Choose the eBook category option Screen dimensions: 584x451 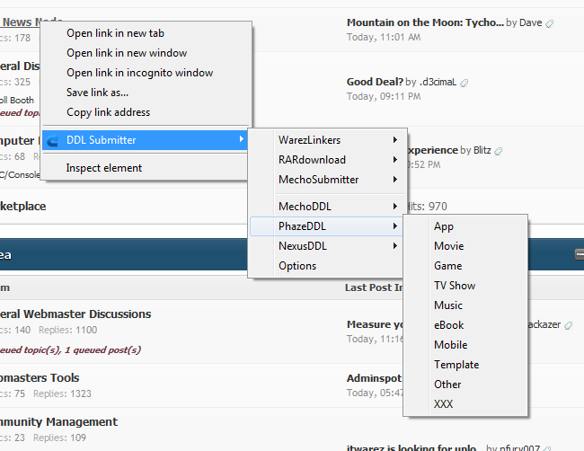[449, 325]
